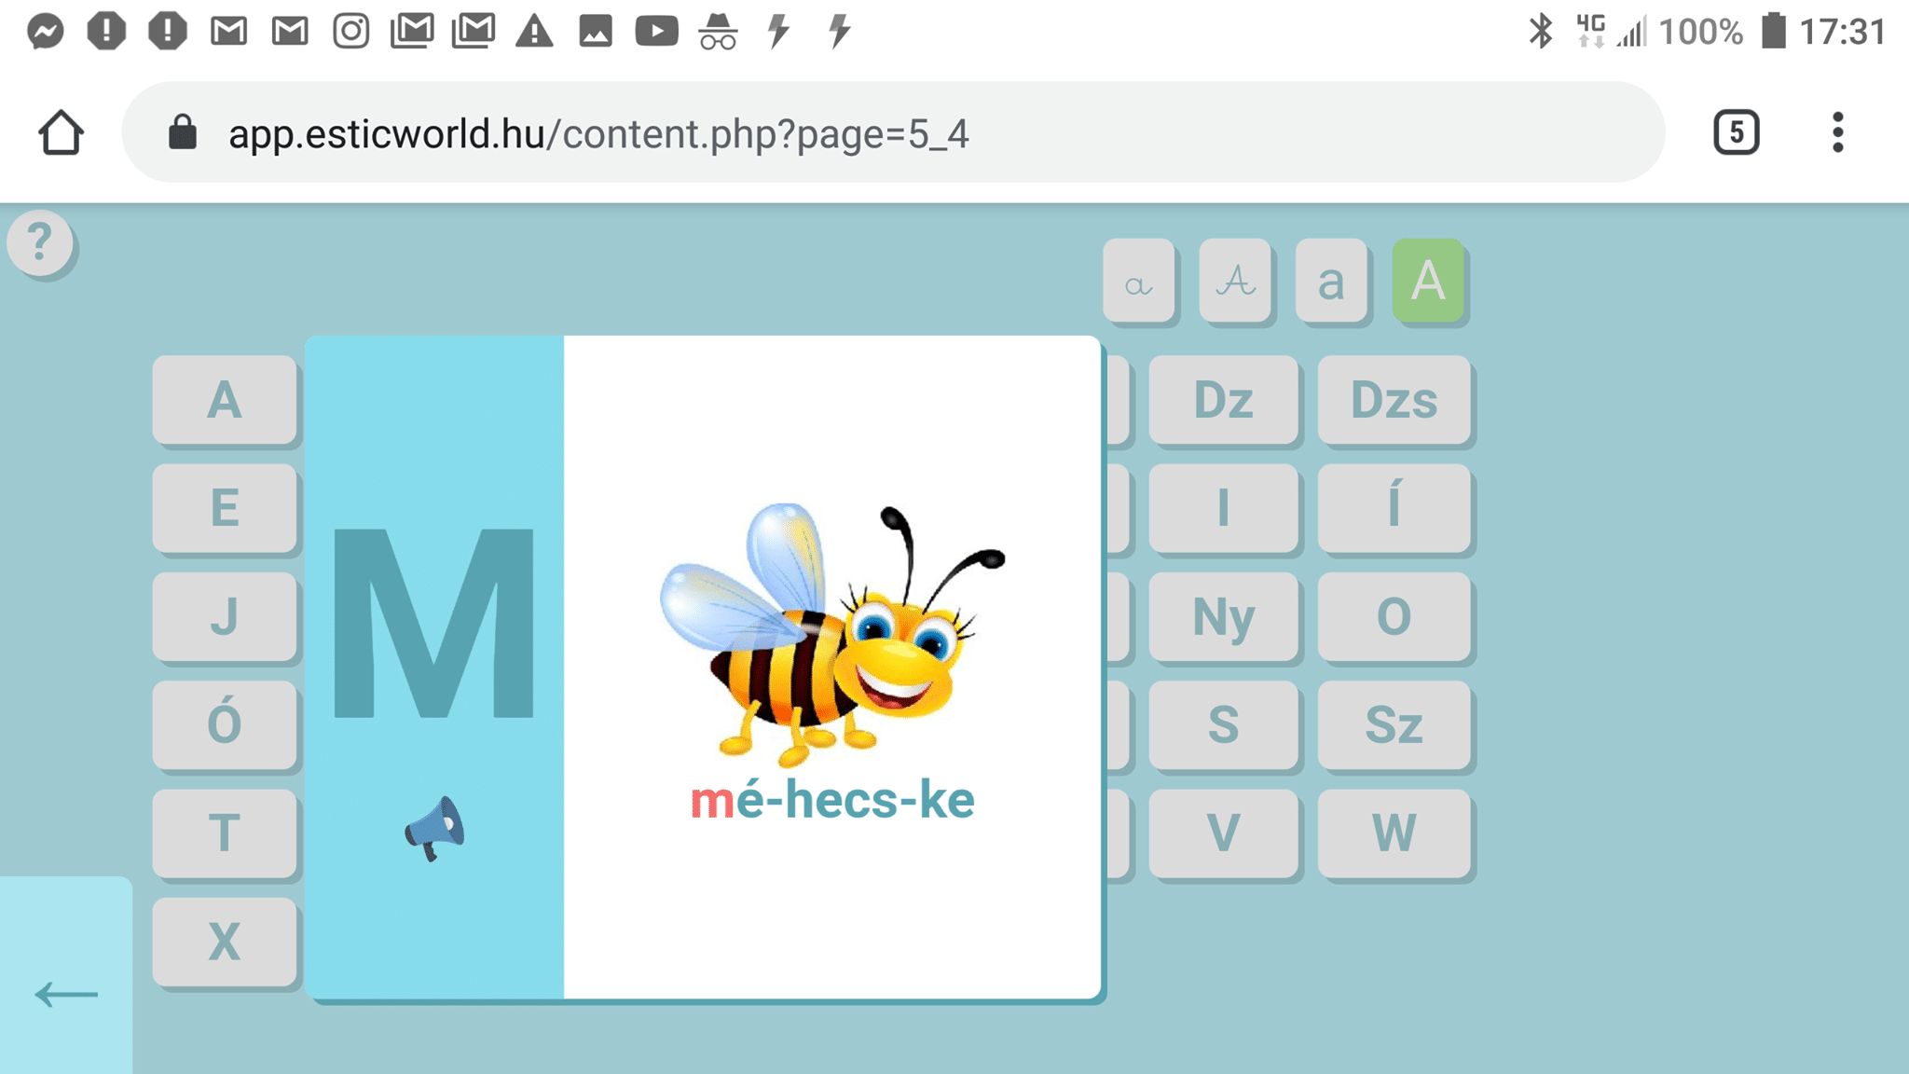The image size is (1909, 1074).
Task: Switch to lowercase printed letter style
Action: point(1331,282)
